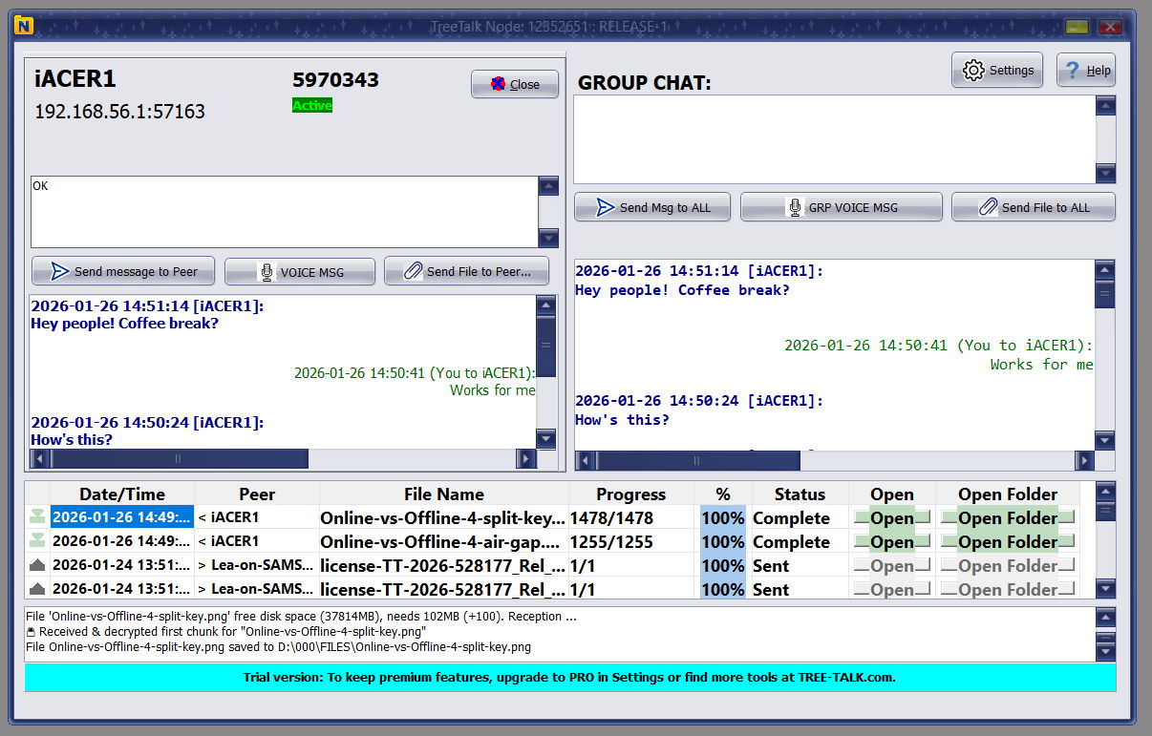Click the microphone icon on GRP VOICE MSG

point(796,207)
